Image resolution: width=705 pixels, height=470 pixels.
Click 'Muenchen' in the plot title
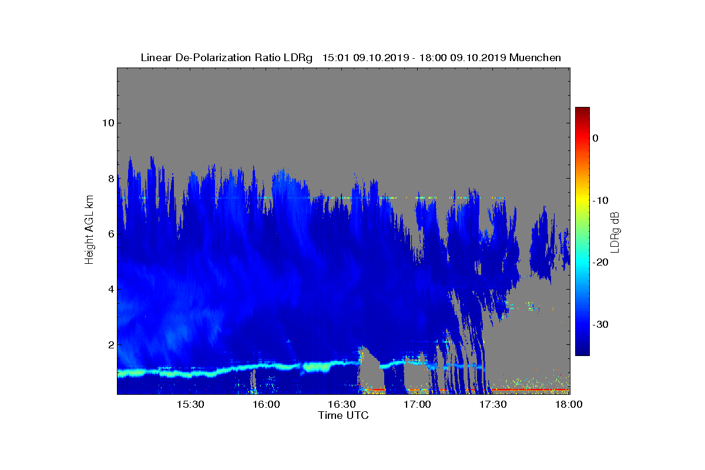pyautogui.click(x=535, y=58)
